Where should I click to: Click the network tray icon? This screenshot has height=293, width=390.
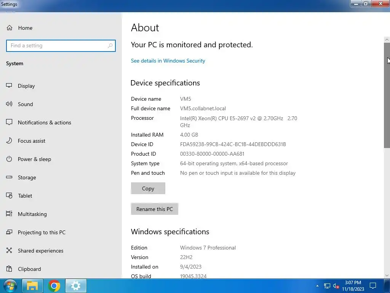click(x=327, y=286)
